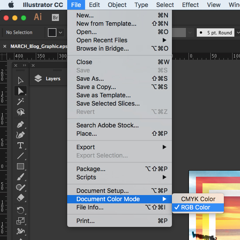This screenshot has height=240, width=240.
Task: Select the Paintbrush tool
Action: coord(21,177)
